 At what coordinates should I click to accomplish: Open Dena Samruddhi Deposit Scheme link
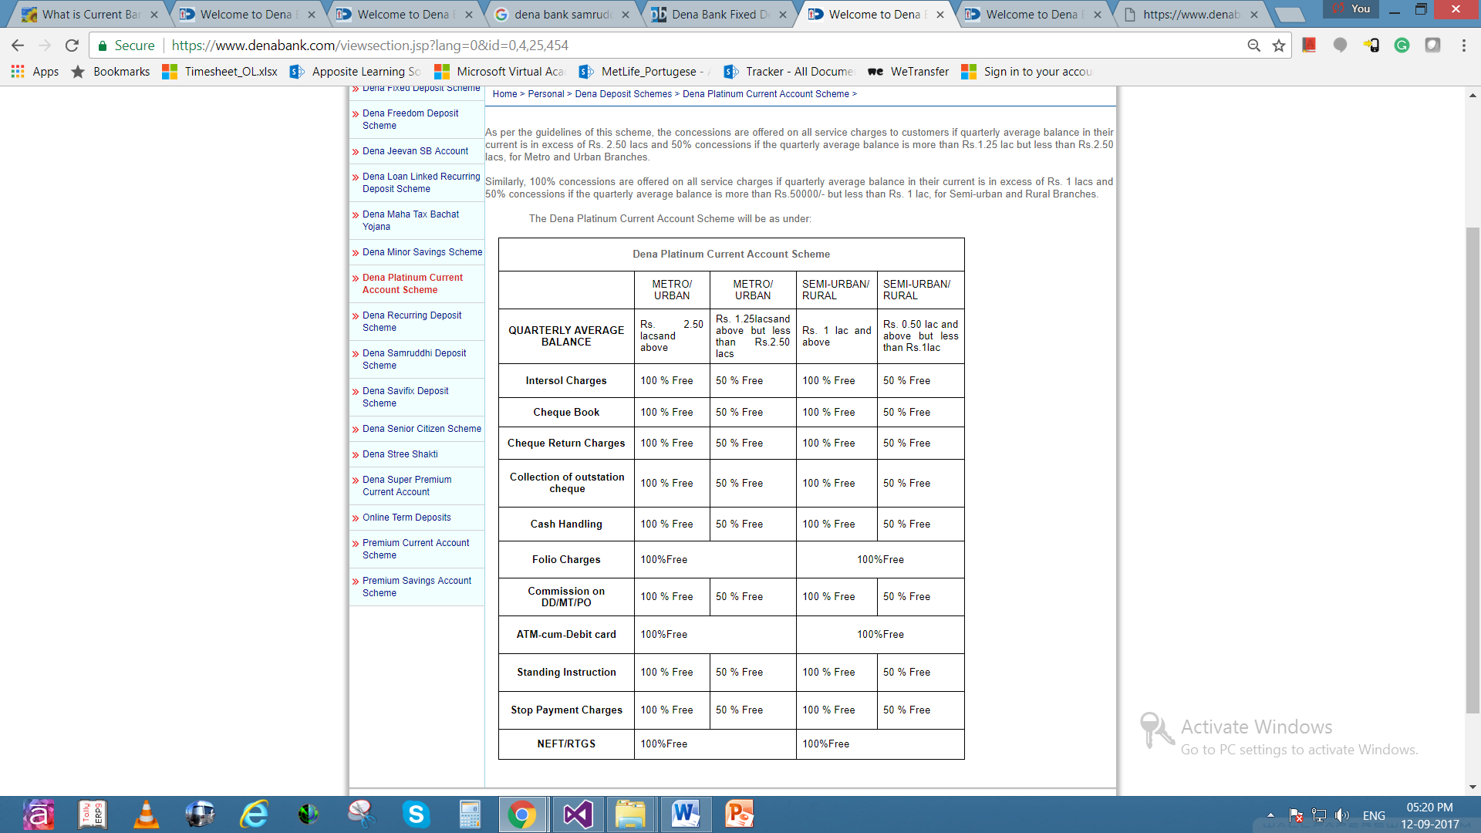click(414, 359)
